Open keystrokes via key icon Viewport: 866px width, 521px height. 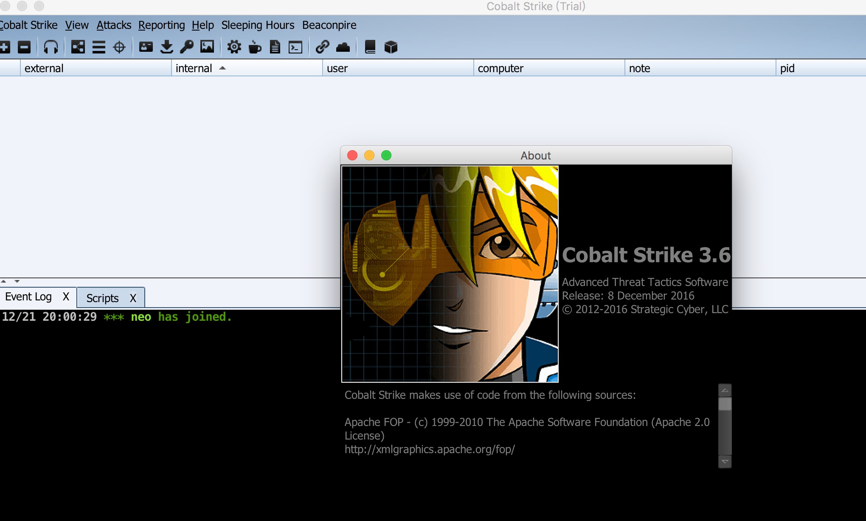click(187, 47)
